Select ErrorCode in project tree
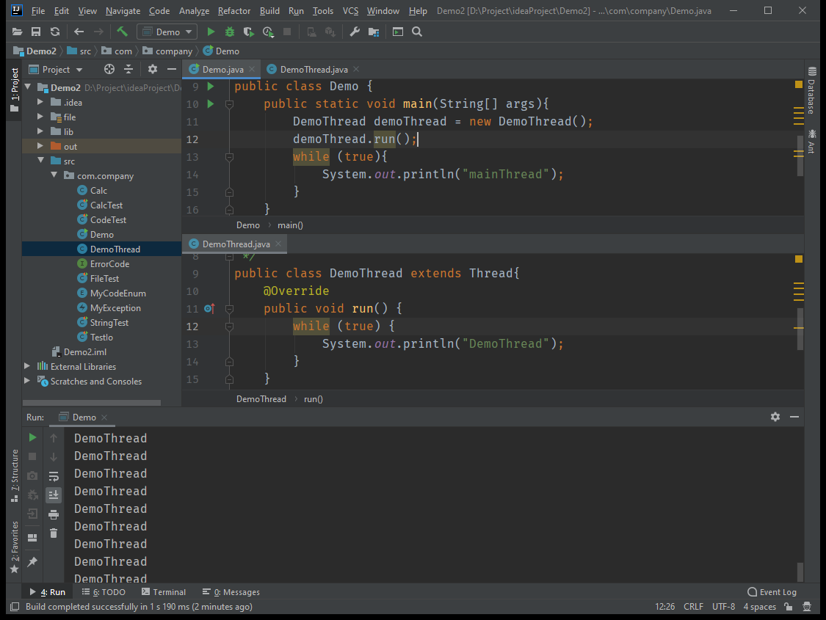Screen dimensions: 826x620 point(109,263)
